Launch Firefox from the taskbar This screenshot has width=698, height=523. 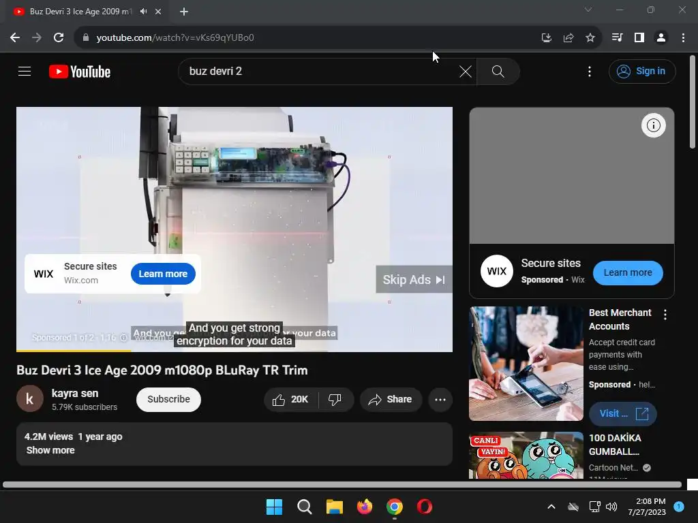pyautogui.click(x=365, y=507)
